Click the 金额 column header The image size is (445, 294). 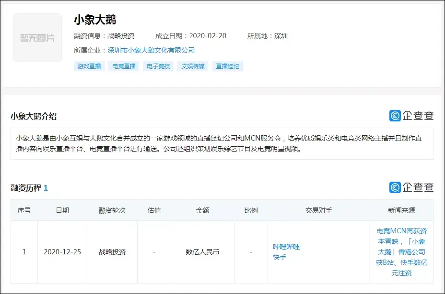[202, 210]
